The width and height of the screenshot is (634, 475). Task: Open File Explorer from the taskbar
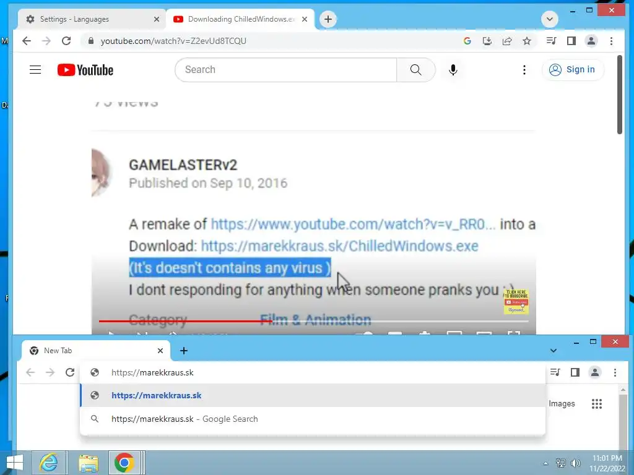point(88,463)
